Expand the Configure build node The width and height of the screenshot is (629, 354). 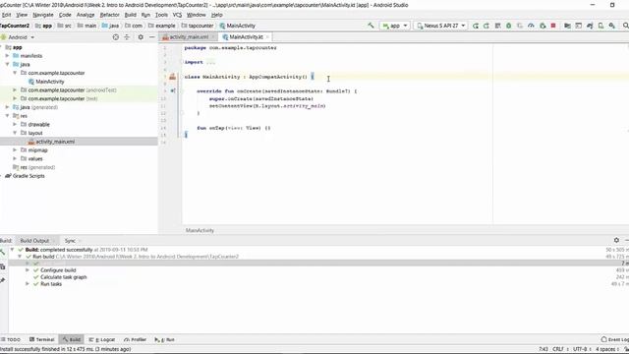point(28,270)
